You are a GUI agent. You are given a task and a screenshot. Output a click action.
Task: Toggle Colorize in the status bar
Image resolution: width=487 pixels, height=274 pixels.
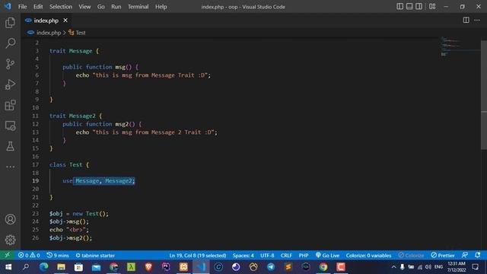(x=411, y=256)
